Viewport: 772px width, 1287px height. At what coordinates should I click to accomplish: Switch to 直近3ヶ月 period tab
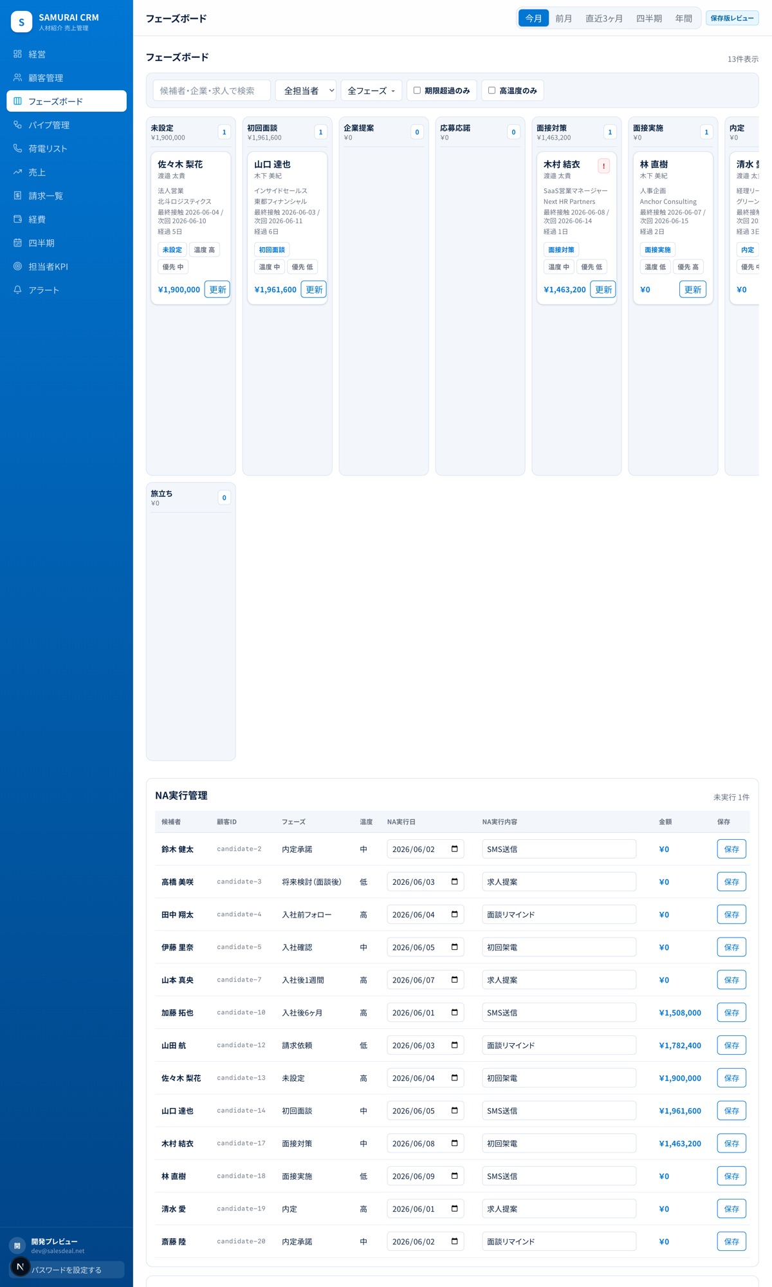click(603, 18)
